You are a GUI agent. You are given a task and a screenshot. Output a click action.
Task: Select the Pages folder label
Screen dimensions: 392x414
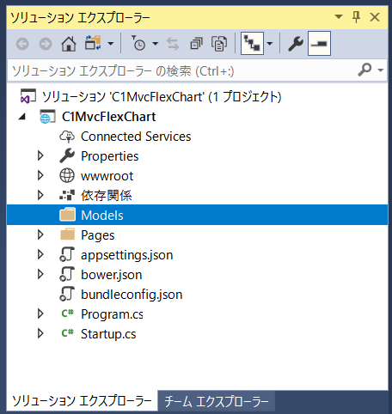point(98,235)
